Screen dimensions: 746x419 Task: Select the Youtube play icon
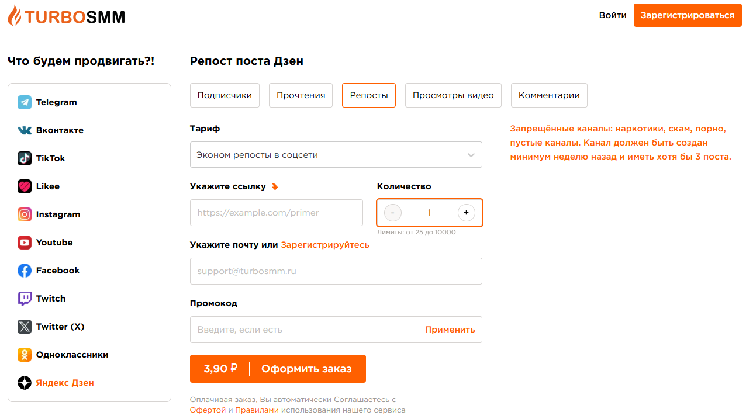(25, 243)
